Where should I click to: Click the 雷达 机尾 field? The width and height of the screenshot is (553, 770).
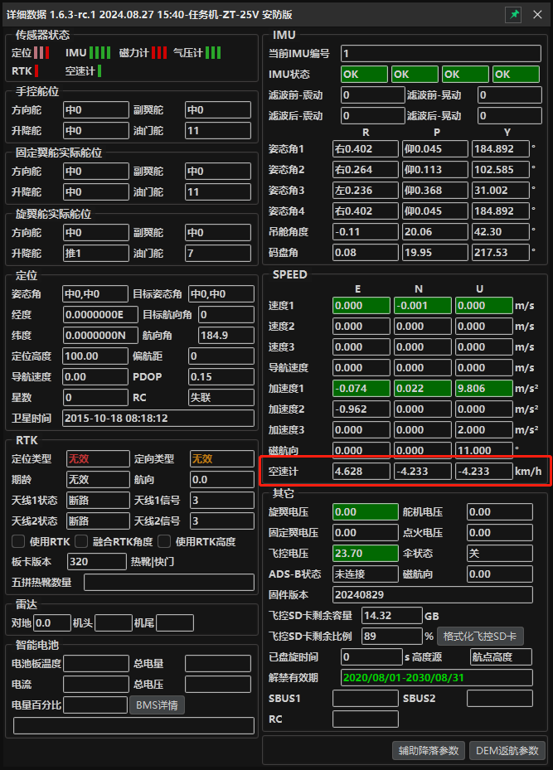point(175,622)
